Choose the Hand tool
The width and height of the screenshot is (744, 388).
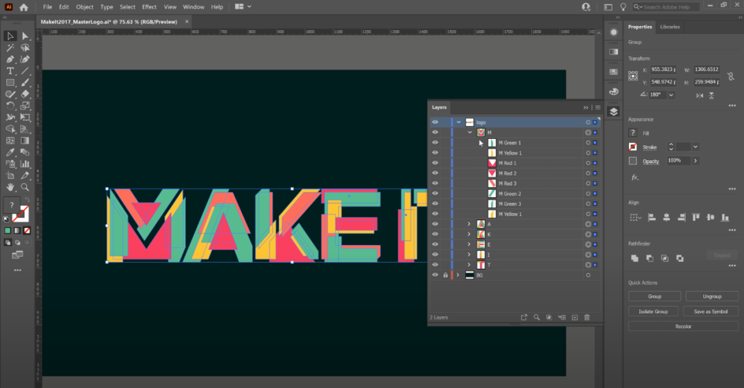pos(10,187)
